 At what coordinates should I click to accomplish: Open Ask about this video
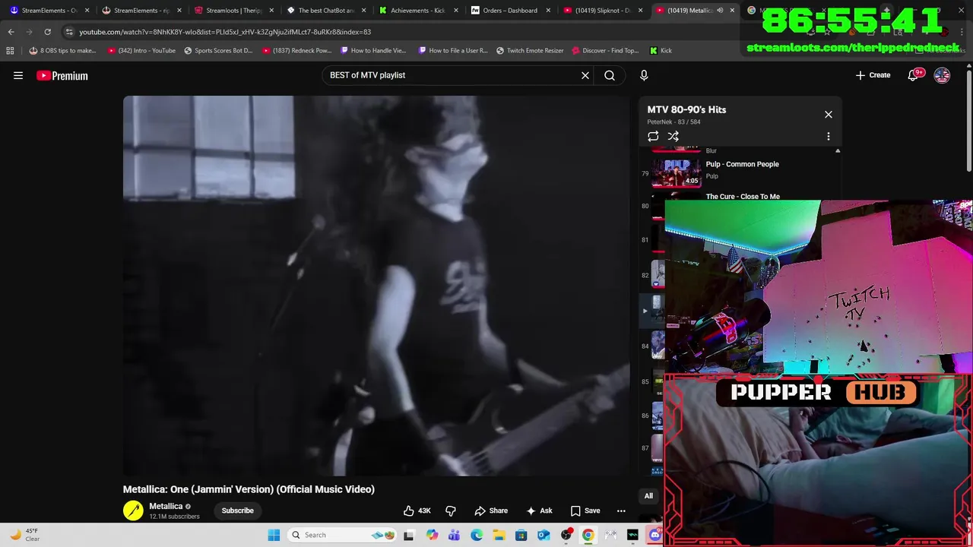pos(539,511)
